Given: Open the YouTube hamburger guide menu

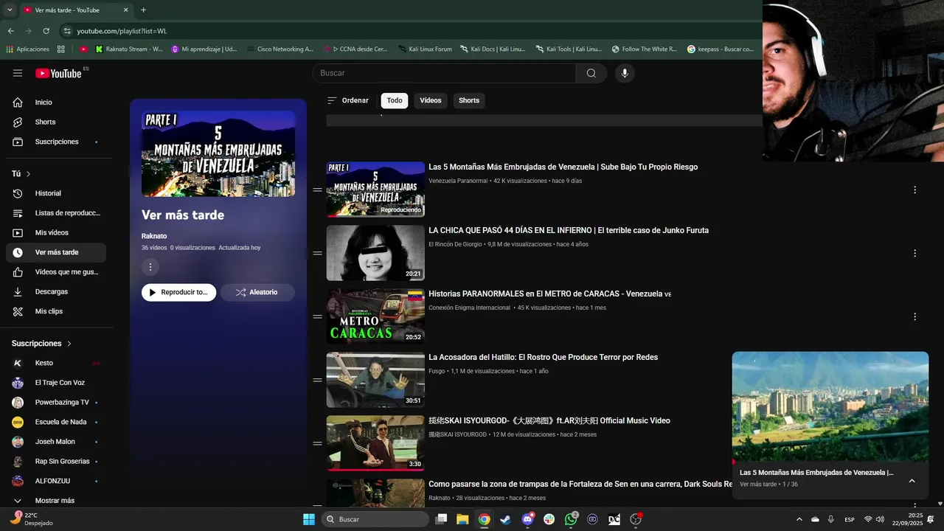Looking at the screenshot, I should (18, 73).
